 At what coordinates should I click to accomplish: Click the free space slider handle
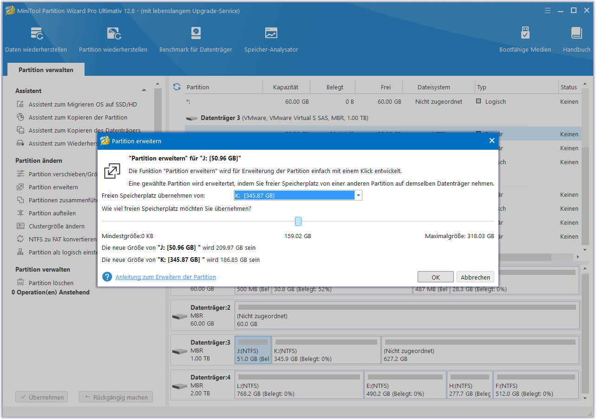pyautogui.click(x=298, y=221)
